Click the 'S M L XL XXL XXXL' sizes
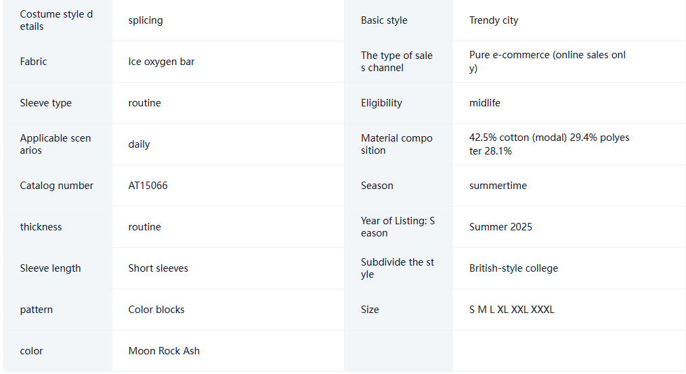Screen dimensions: 686x374 511,310
